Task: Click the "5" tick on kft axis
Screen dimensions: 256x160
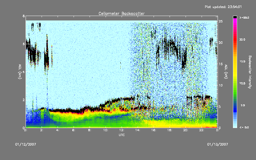Action: point(220,107)
